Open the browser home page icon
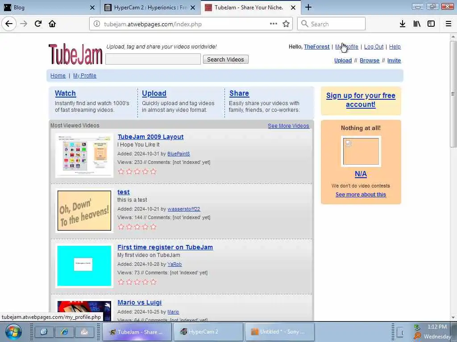 pos(52,24)
